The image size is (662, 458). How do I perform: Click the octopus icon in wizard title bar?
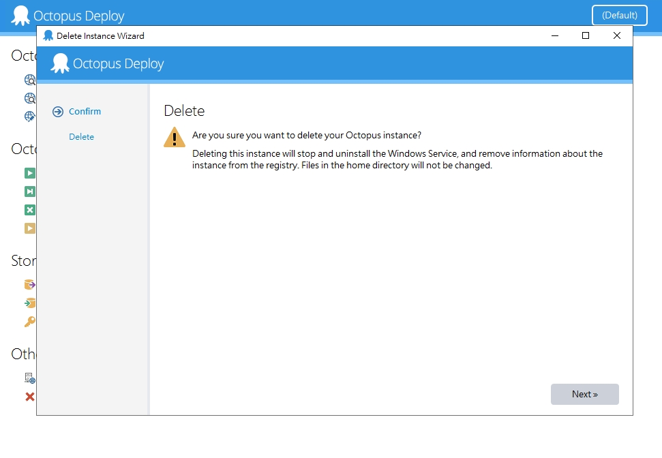coord(48,36)
